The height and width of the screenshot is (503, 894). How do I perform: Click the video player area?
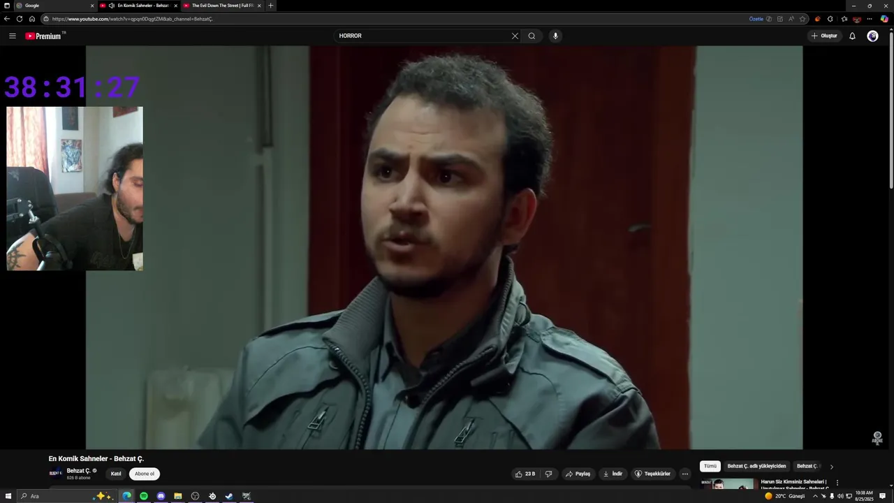444,247
